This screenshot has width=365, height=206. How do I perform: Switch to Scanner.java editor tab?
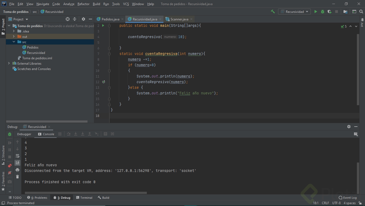point(179,19)
